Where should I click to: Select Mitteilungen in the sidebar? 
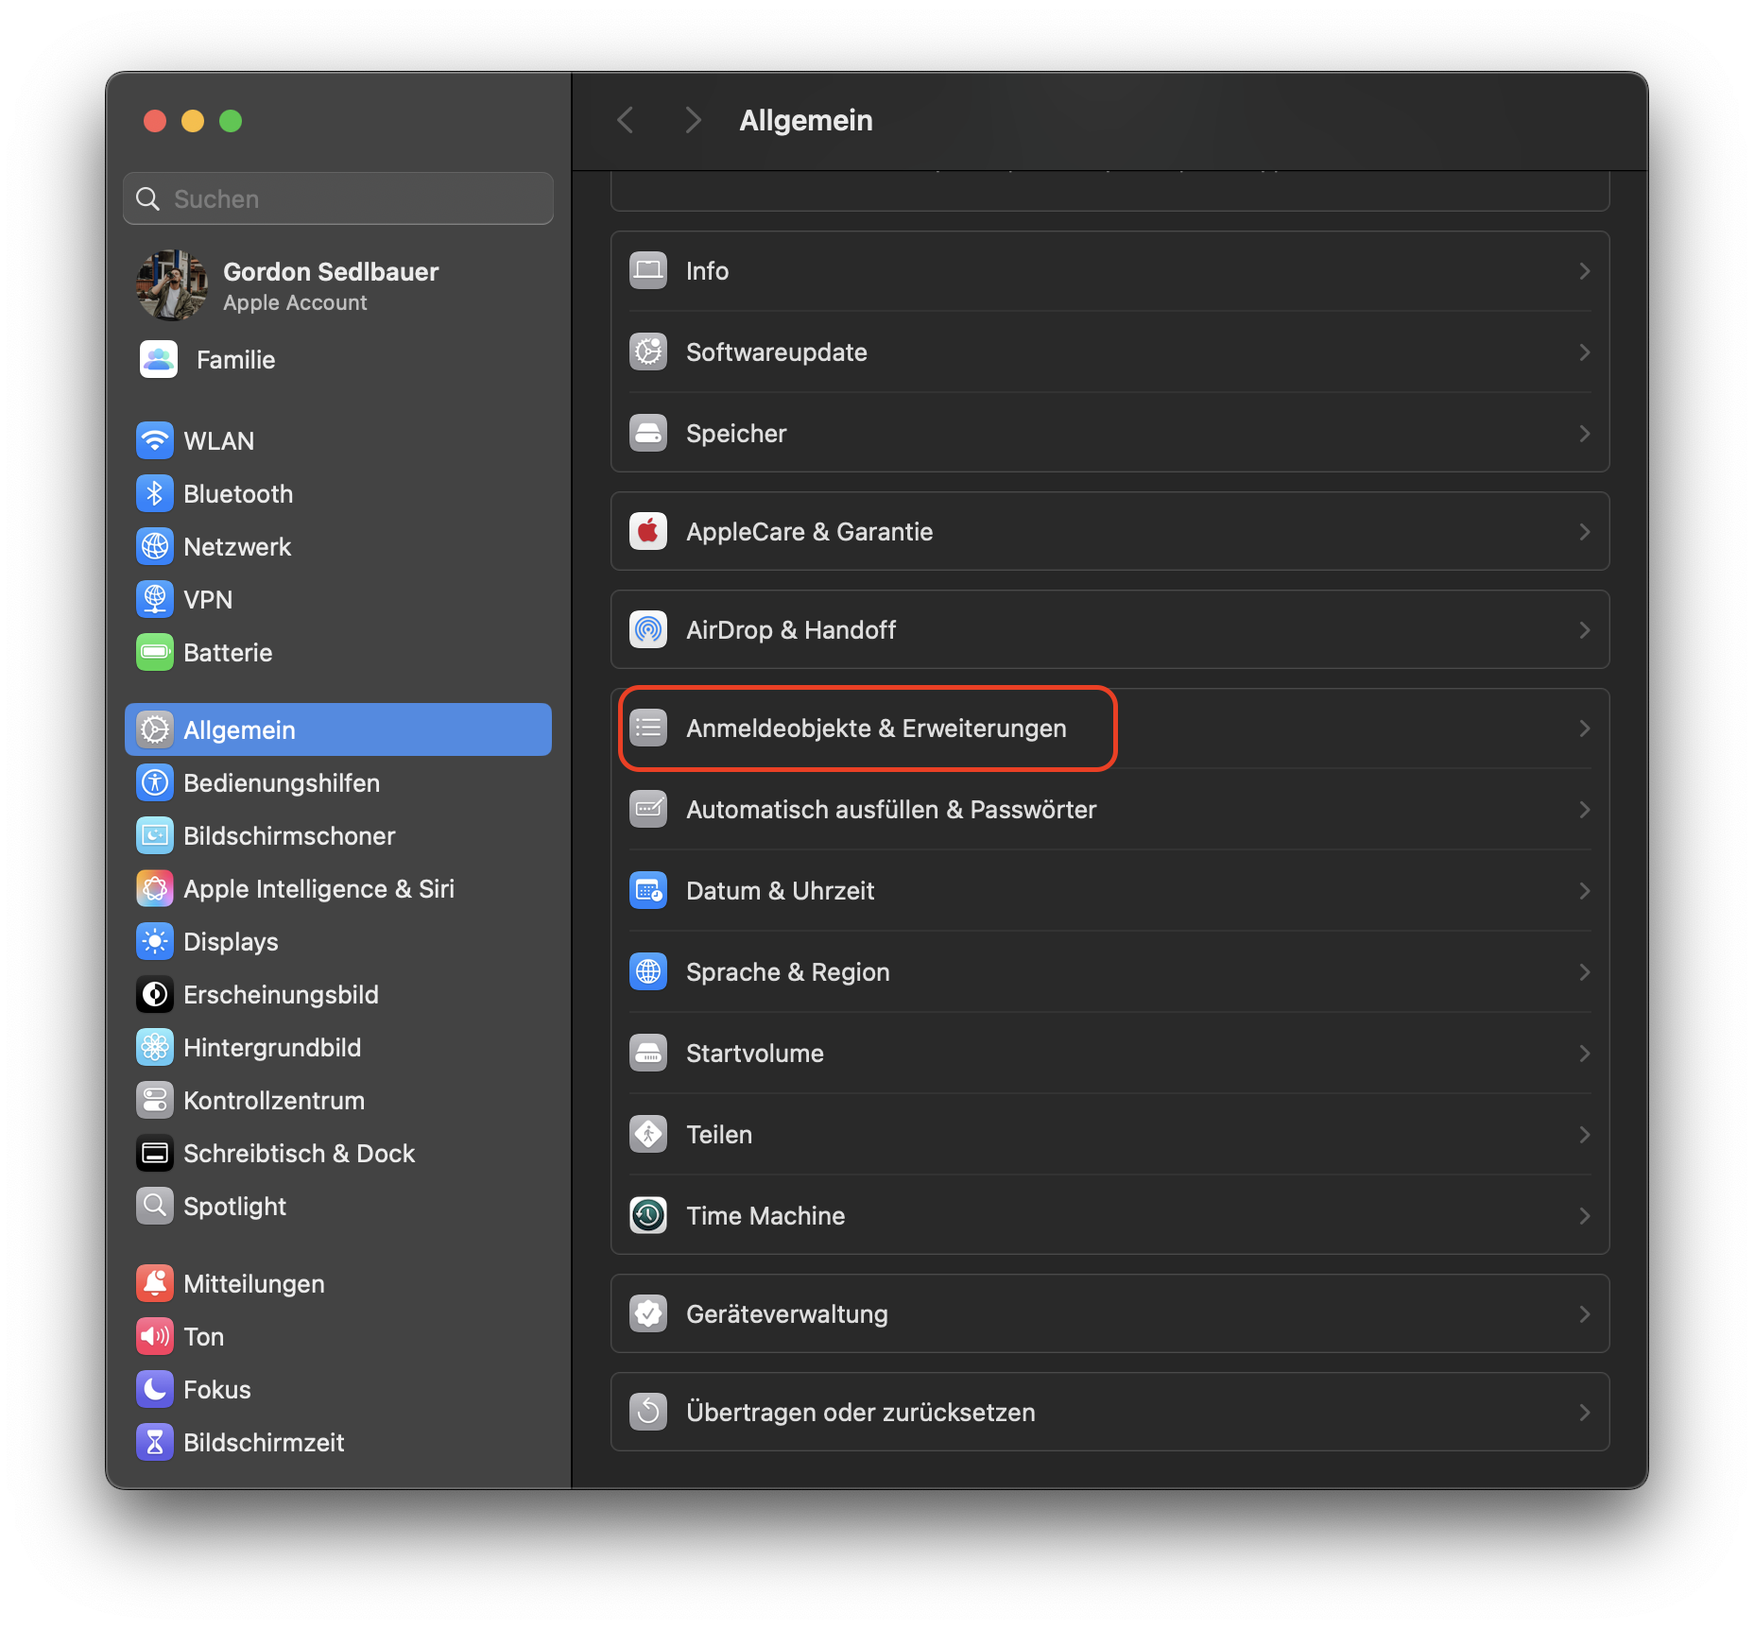coord(154,1283)
